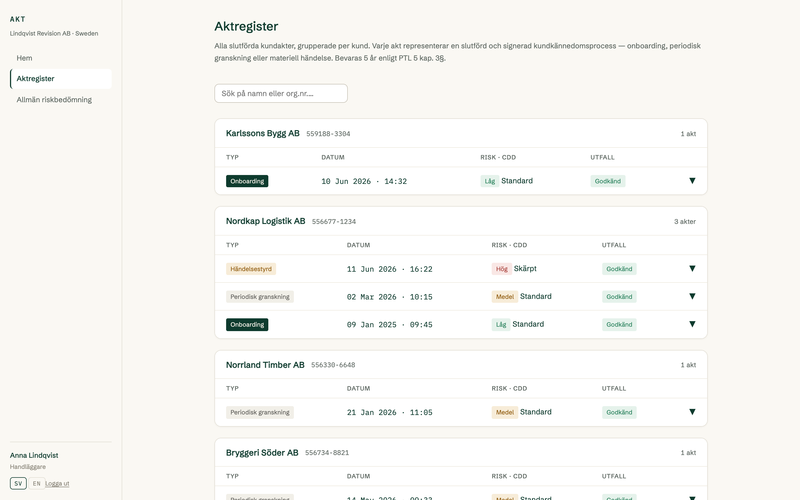Click the date 11 Jun 2026 · 16:22
Viewport: 800px width, 500px height.
(x=389, y=269)
